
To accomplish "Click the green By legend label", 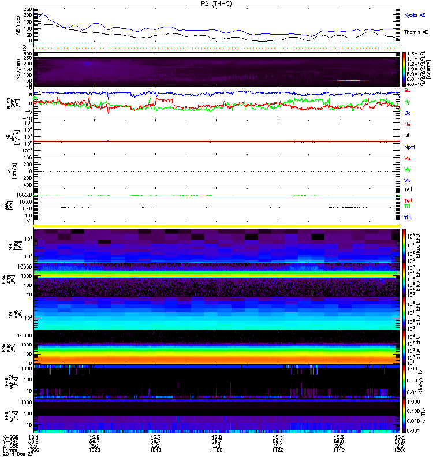I will 408,102.
